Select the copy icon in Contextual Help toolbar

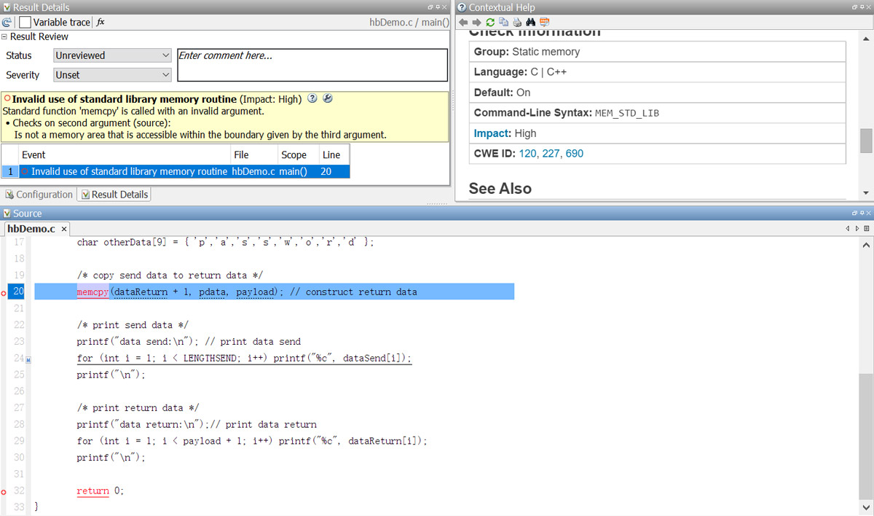click(503, 23)
